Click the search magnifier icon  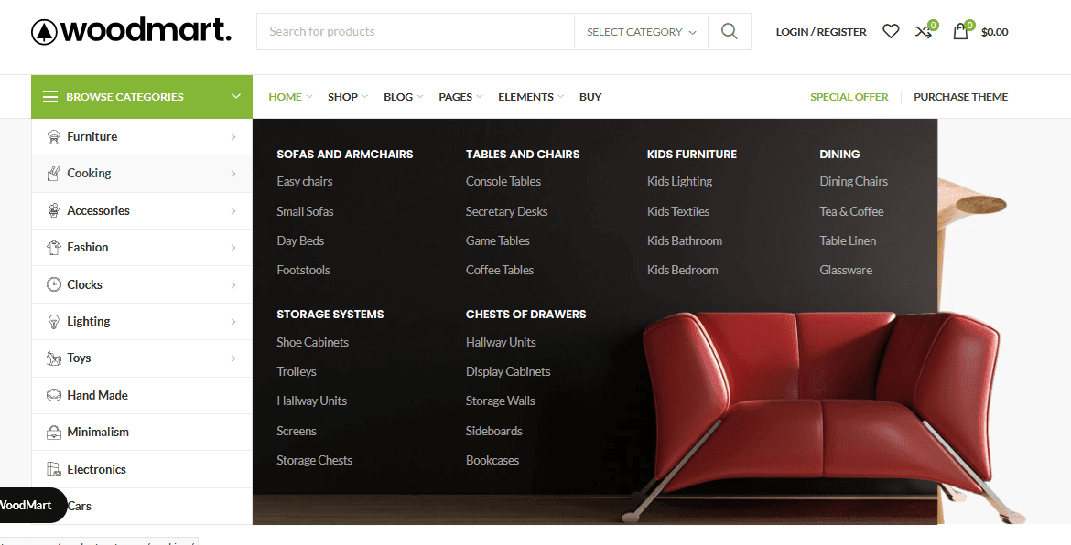(x=729, y=31)
